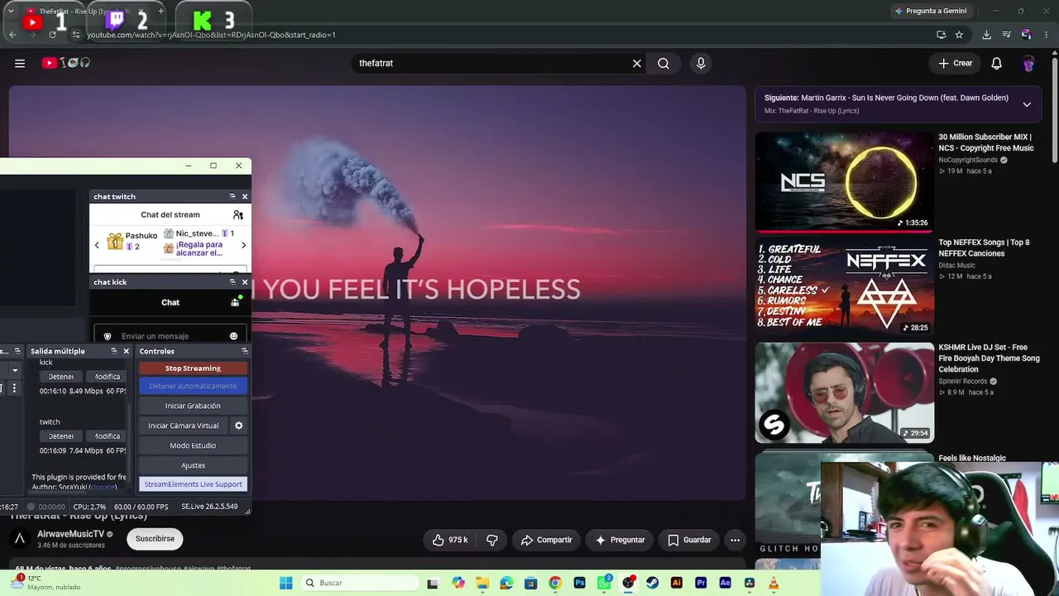Screen dimensions: 1059x596
Task: Play the Top NEFFEX Songs thumbnail
Action: tap(844, 286)
